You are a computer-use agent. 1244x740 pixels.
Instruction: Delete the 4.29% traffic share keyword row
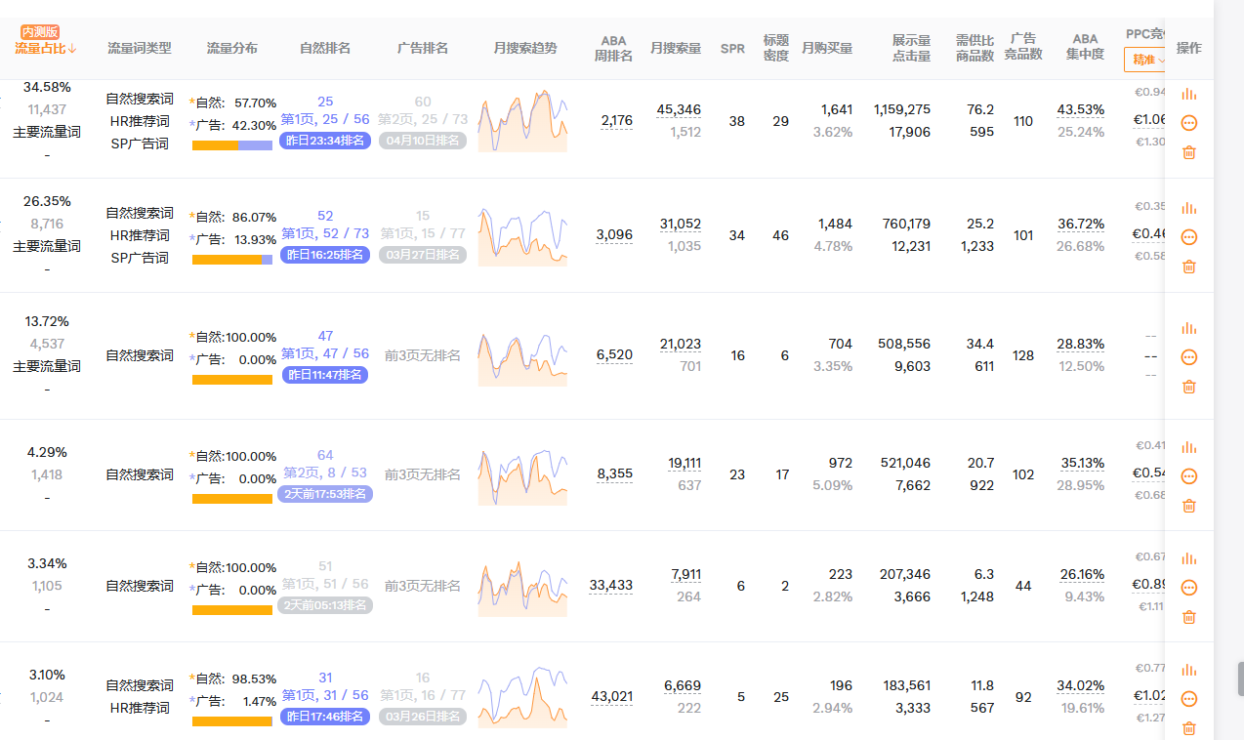tap(1188, 506)
